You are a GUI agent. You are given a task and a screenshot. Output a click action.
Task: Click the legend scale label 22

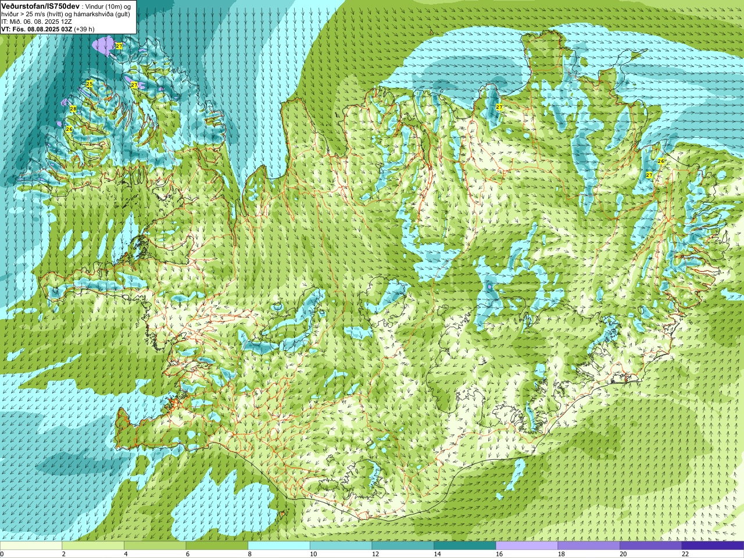tap(685, 555)
